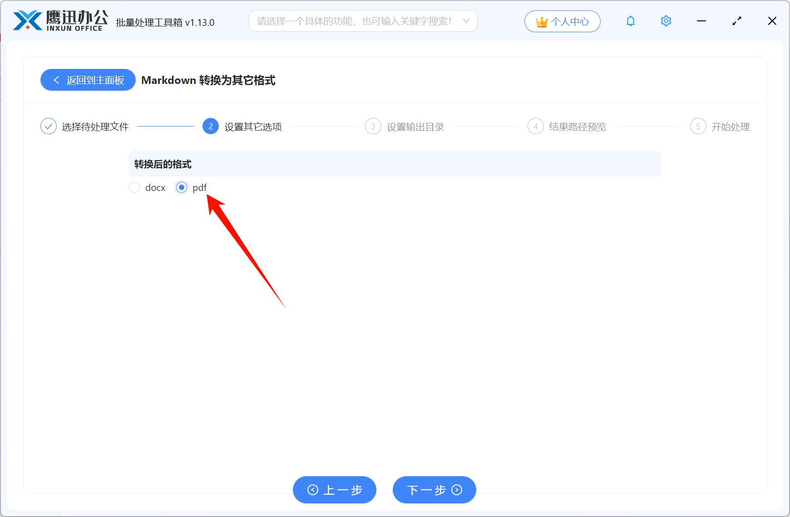
Task: Click inside the keyword search input field
Action: tap(354, 21)
